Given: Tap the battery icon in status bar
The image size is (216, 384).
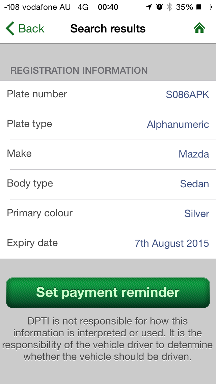Looking at the screenshot, I should (x=203, y=7).
